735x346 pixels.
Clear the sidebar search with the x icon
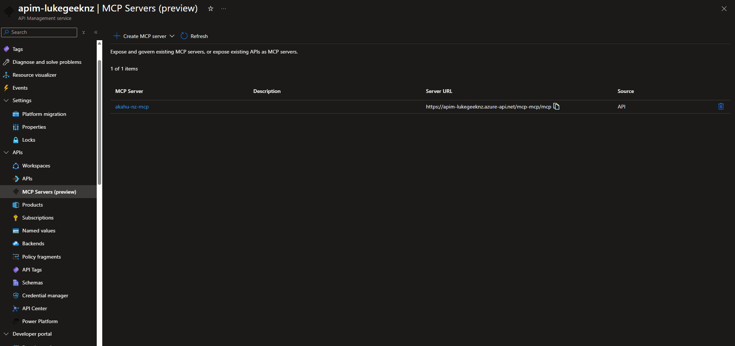click(84, 32)
